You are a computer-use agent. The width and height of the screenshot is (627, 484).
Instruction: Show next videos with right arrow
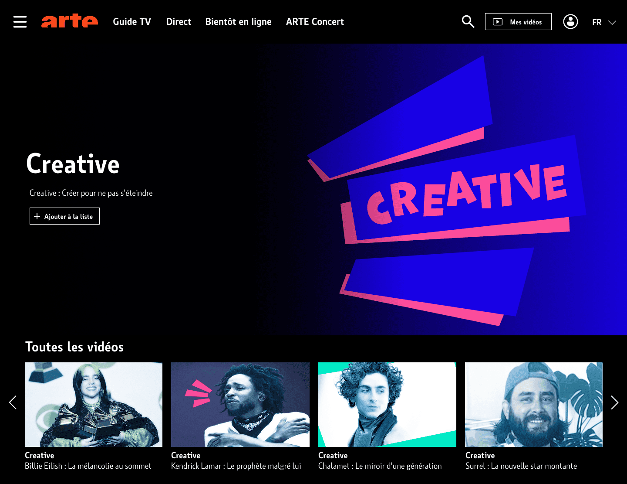(614, 402)
